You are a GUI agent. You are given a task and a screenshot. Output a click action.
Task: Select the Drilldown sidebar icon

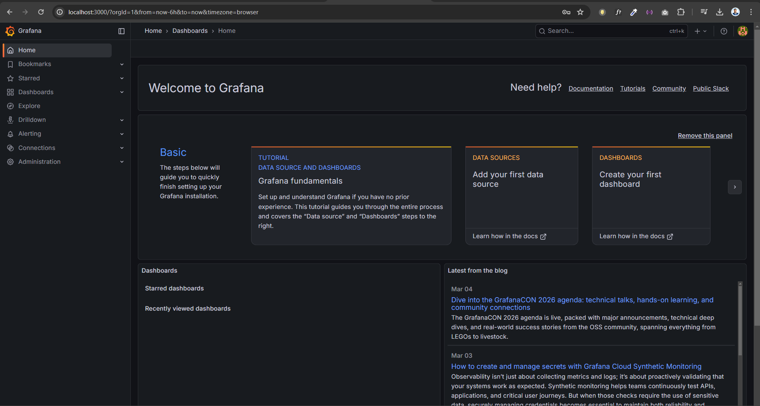pyautogui.click(x=10, y=120)
